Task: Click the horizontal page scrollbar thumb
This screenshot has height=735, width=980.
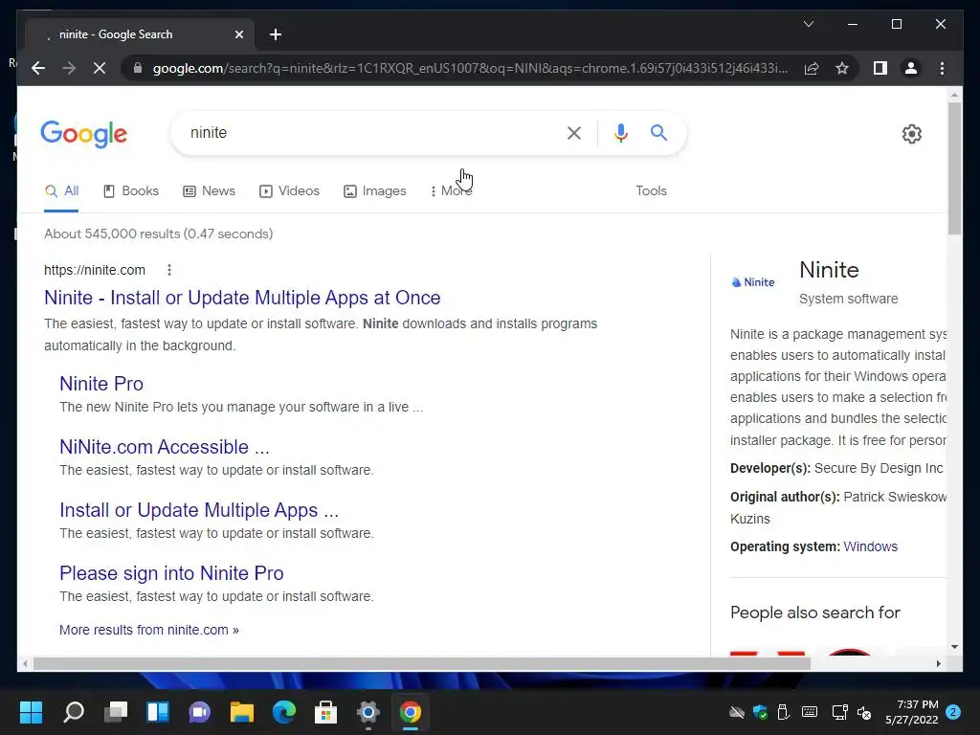Action: tap(422, 664)
